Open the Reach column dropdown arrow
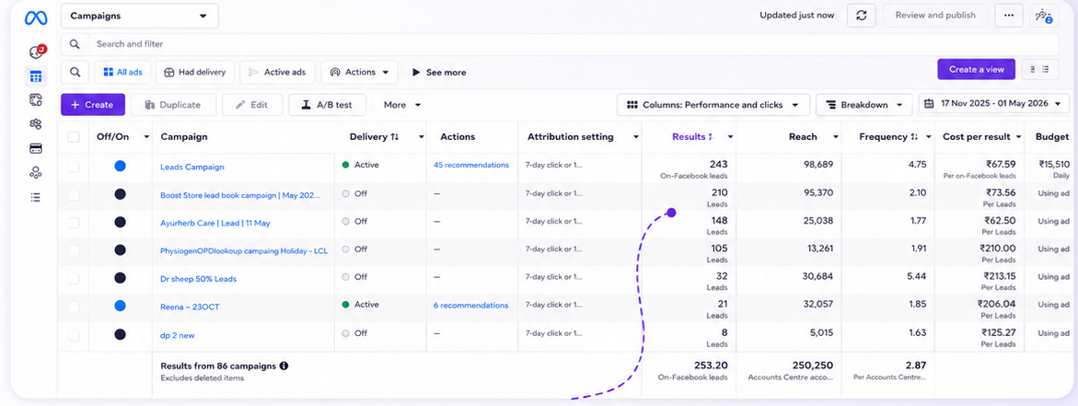 pos(835,136)
